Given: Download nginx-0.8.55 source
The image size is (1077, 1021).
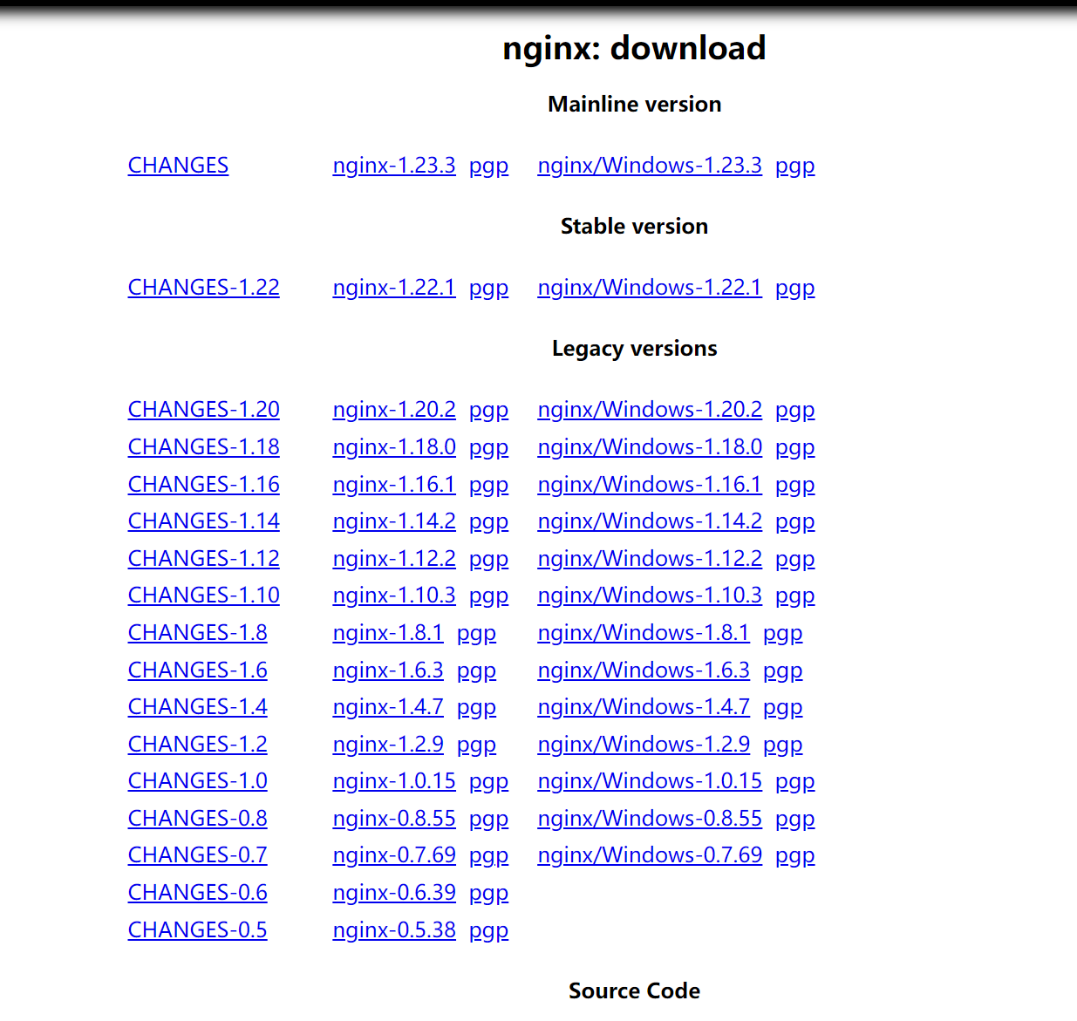Looking at the screenshot, I should point(394,819).
